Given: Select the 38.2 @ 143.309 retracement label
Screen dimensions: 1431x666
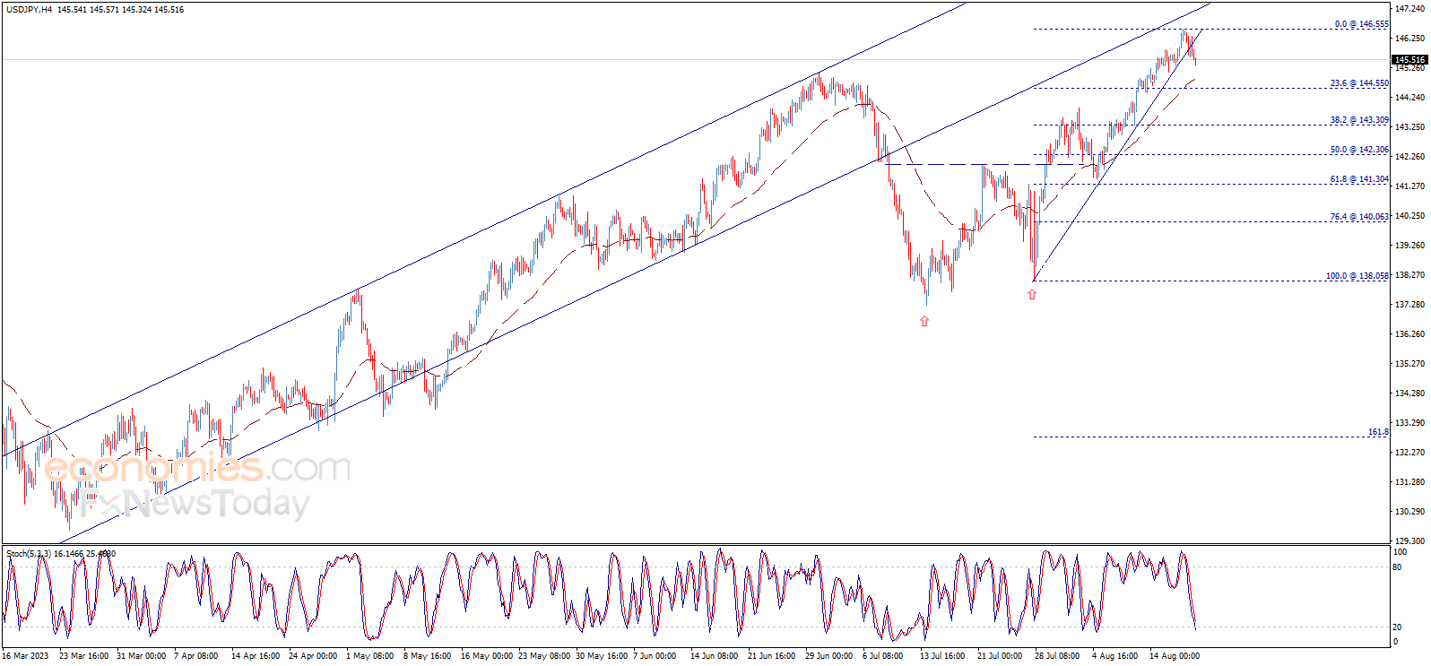Looking at the screenshot, I should [x=1359, y=120].
